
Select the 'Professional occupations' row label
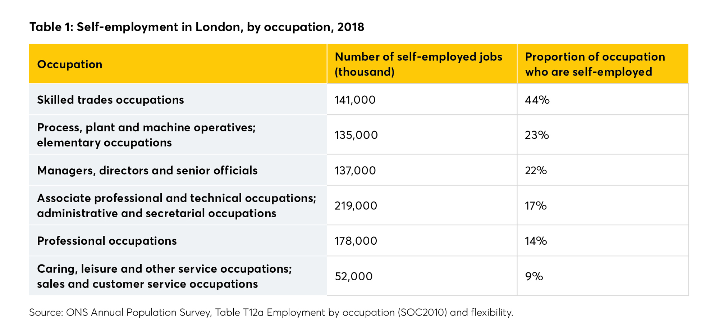coord(107,241)
